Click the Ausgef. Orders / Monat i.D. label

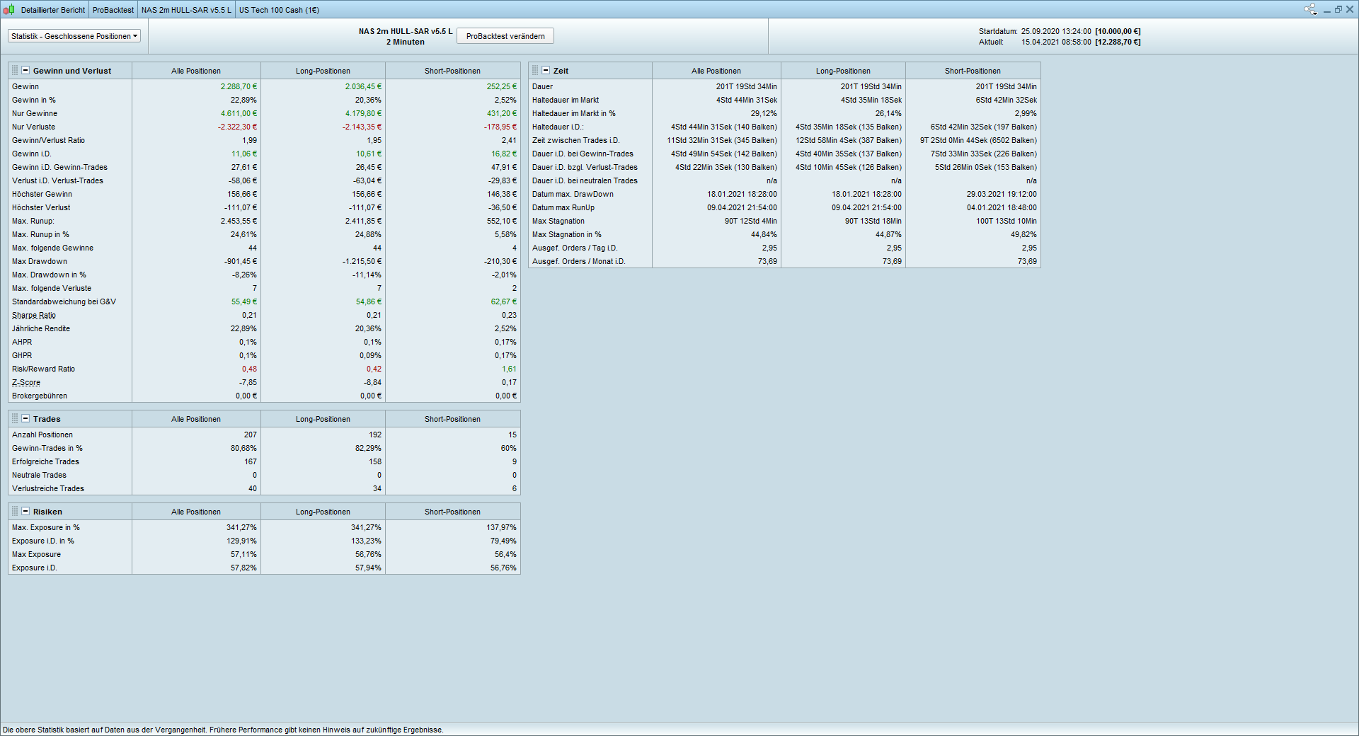[578, 262]
